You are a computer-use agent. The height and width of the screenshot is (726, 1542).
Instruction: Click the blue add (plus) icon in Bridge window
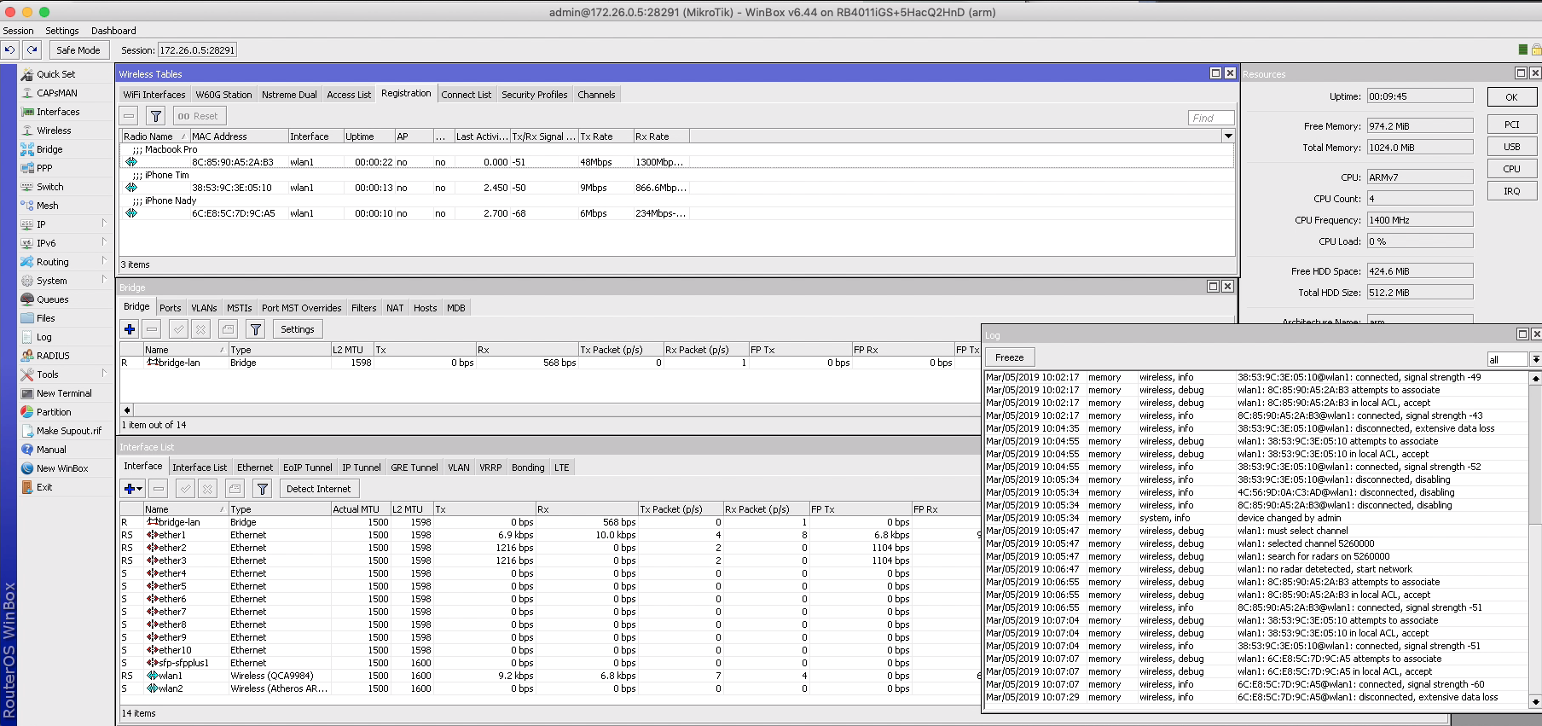[130, 329]
